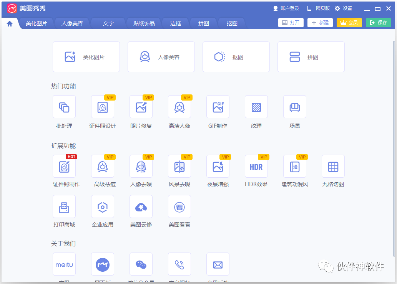Switch to the 抠图 cutout tab

tap(231, 23)
